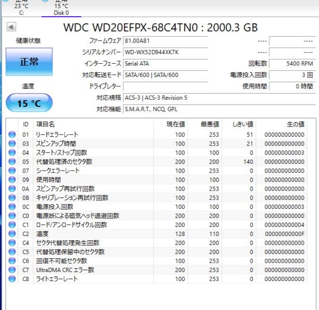Click the rotation rate field 5400 RPM
The image size is (319, 310).
pyautogui.click(x=292, y=64)
